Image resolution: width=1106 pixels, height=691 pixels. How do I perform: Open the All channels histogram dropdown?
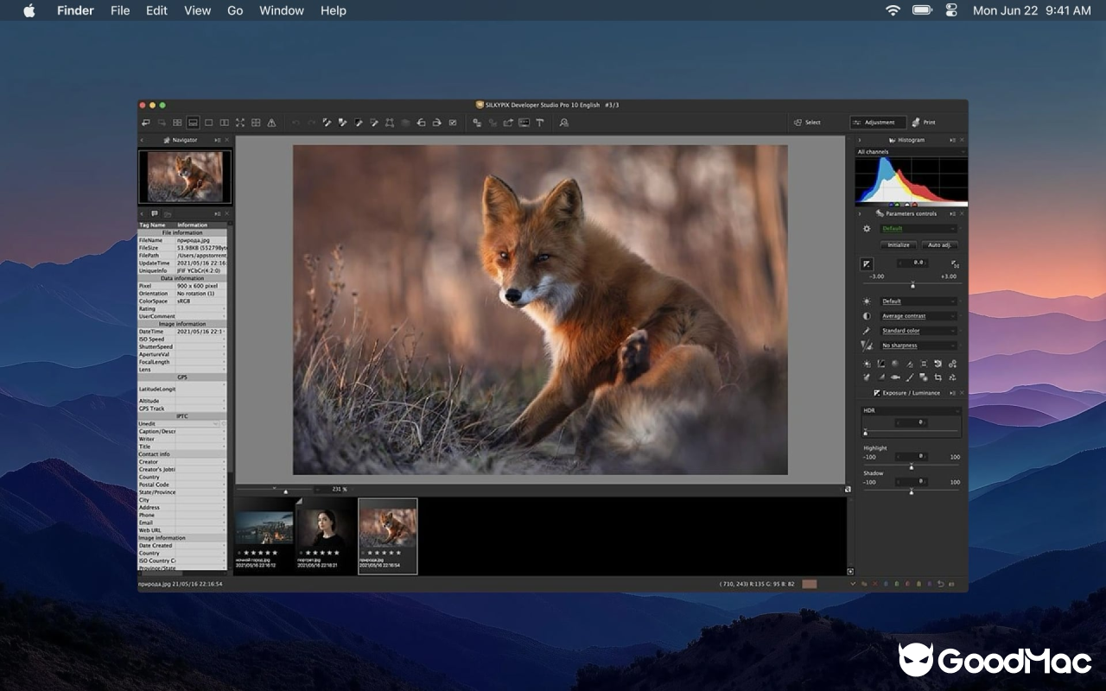pyautogui.click(x=911, y=152)
